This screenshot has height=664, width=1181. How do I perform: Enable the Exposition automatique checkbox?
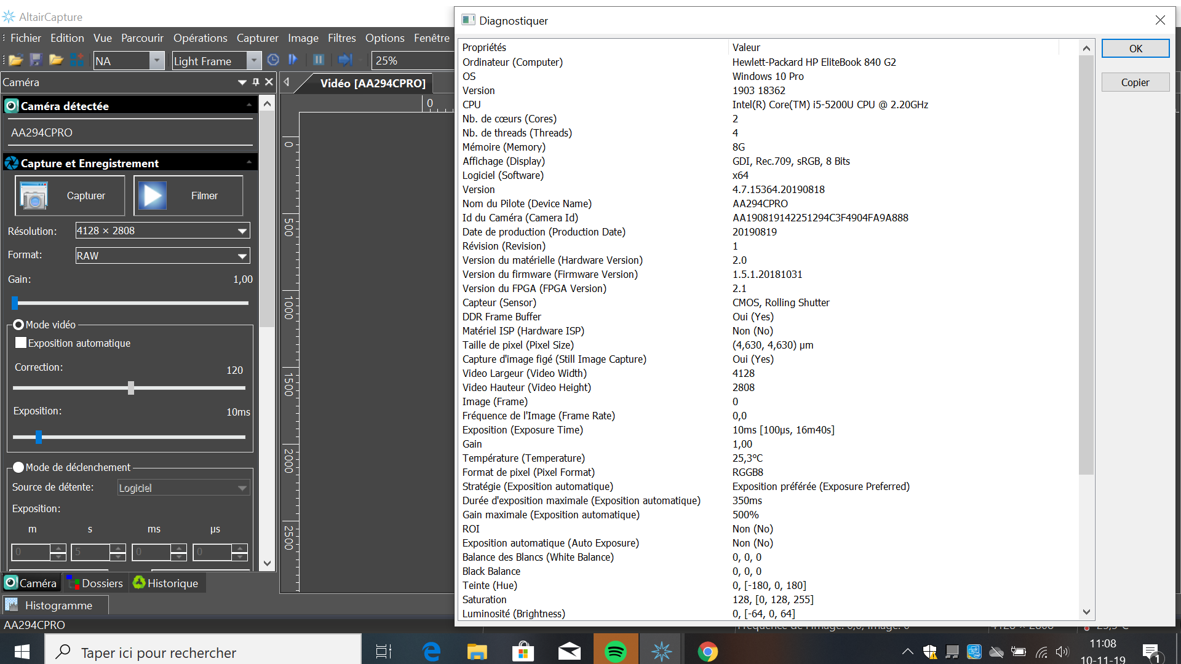pos(22,343)
